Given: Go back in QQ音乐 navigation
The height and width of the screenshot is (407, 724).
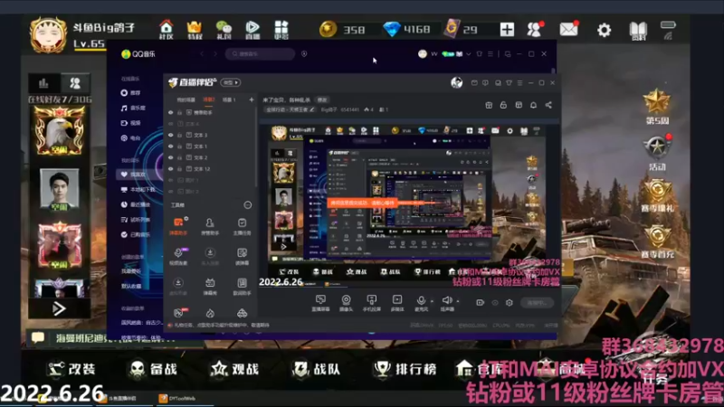Looking at the screenshot, I should 202,54.
